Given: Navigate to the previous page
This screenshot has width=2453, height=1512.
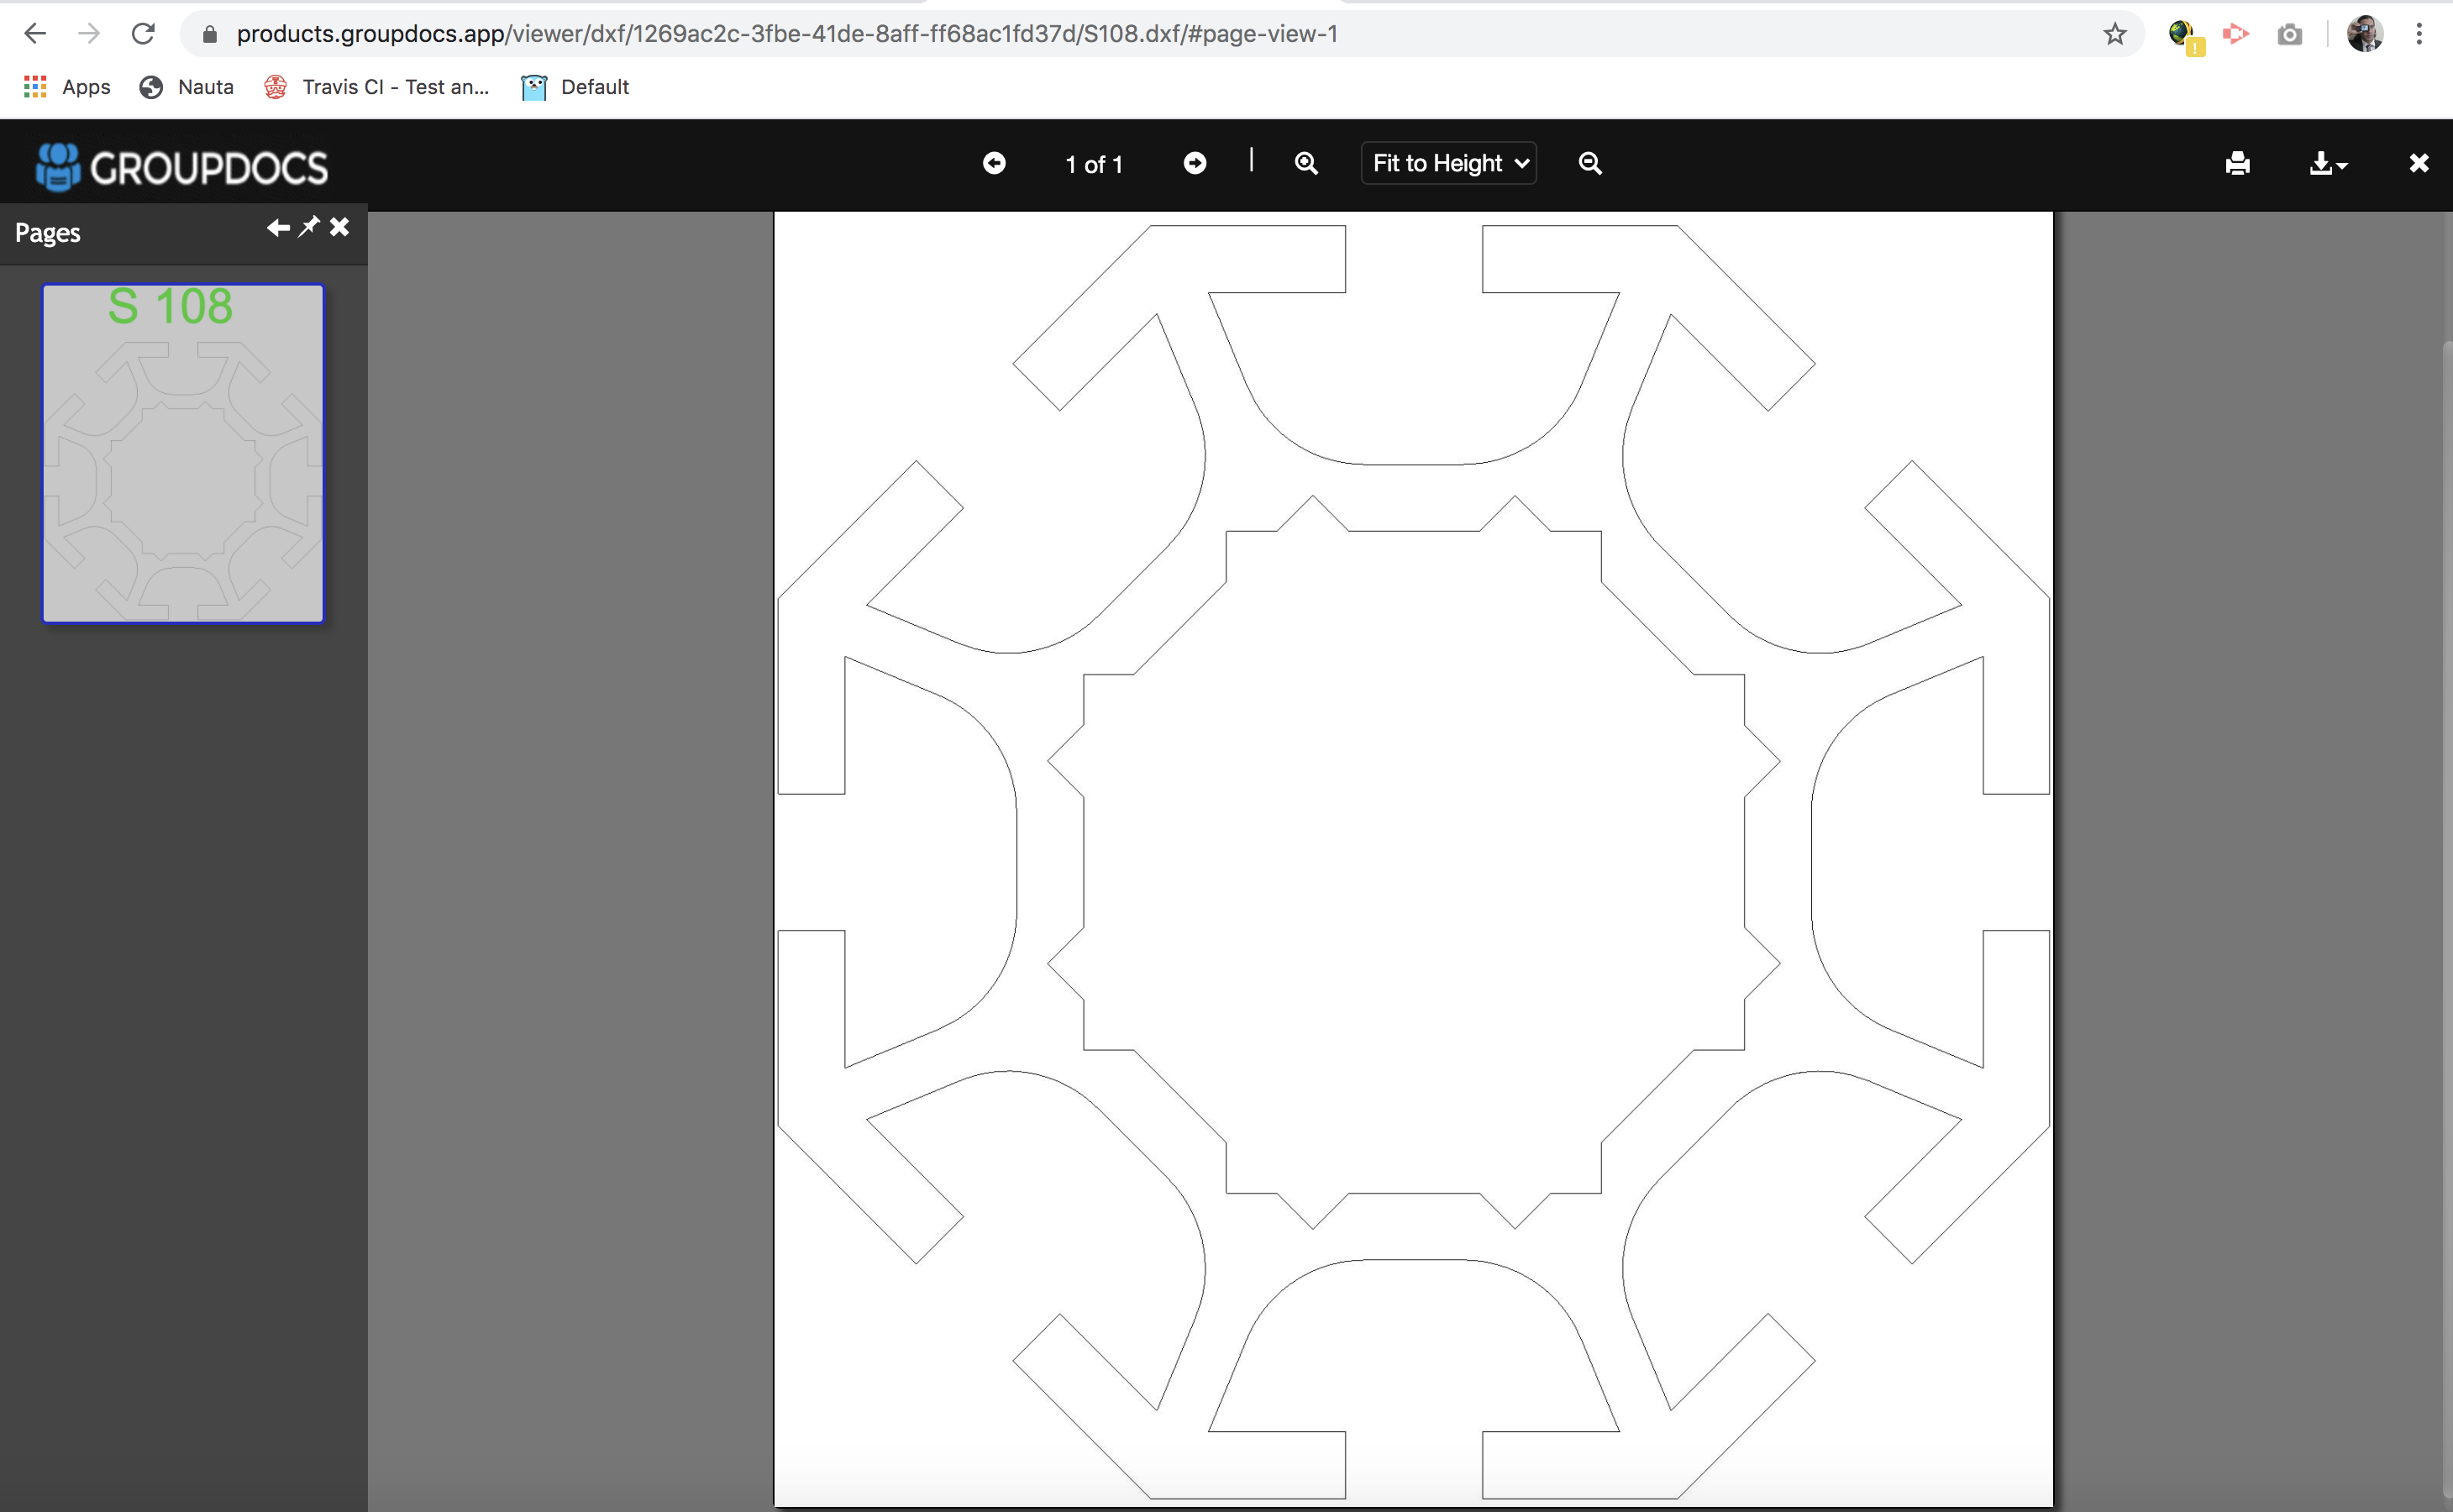Looking at the screenshot, I should pos(994,163).
